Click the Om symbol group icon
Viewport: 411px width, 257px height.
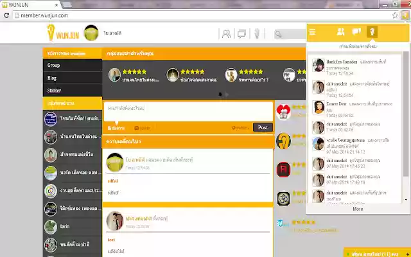283,199
